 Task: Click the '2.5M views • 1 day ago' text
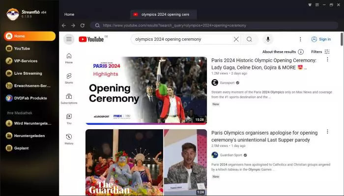pyautogui.click(x=229, y=146)
